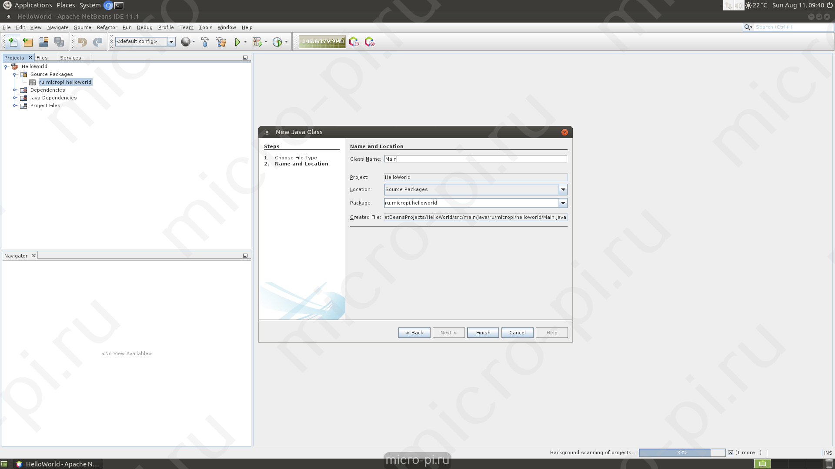Expand the Dependencies tree node
Viewport: 835px width, 469px height.
click(15, 90)
